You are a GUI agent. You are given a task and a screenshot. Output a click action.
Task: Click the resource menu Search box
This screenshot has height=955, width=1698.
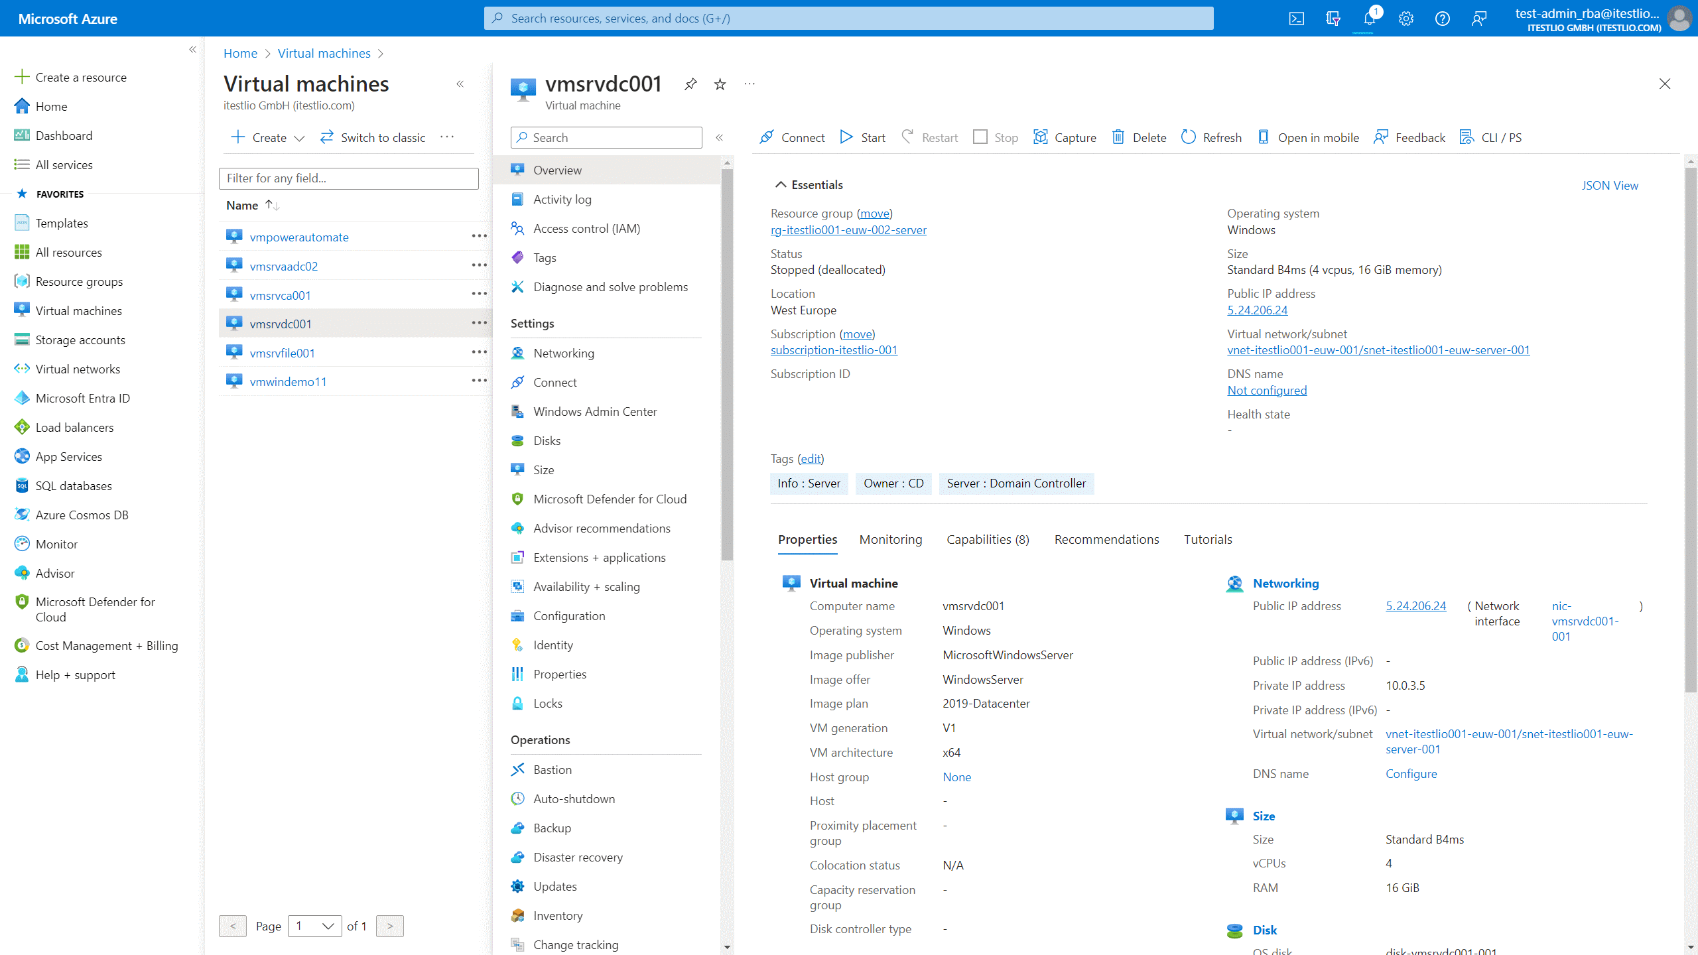click(606, 137)
